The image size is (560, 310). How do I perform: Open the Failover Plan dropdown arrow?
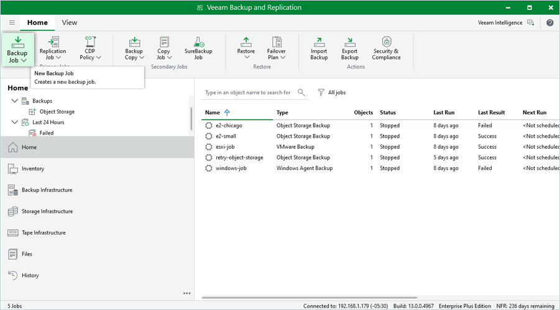pyautogui.click(x=283, y=58)
